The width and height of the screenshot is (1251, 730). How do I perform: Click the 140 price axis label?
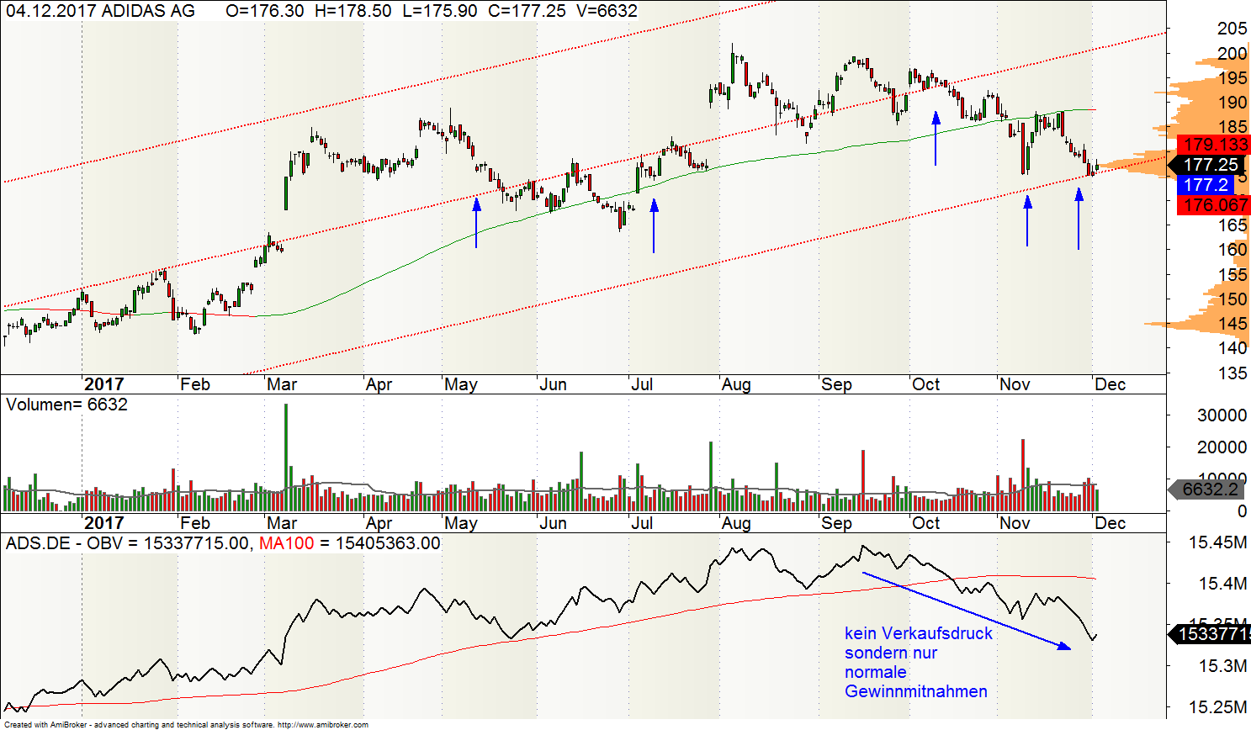[x=1232, y=348]
